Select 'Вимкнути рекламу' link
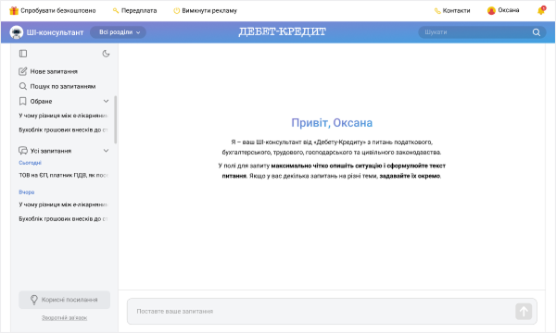The height and width of the screenshot is (333, 556). click(x=209, y=10)
